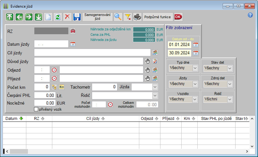
Task: Open calendar next to Datum jízdy
Action: [x=73, y=44]
